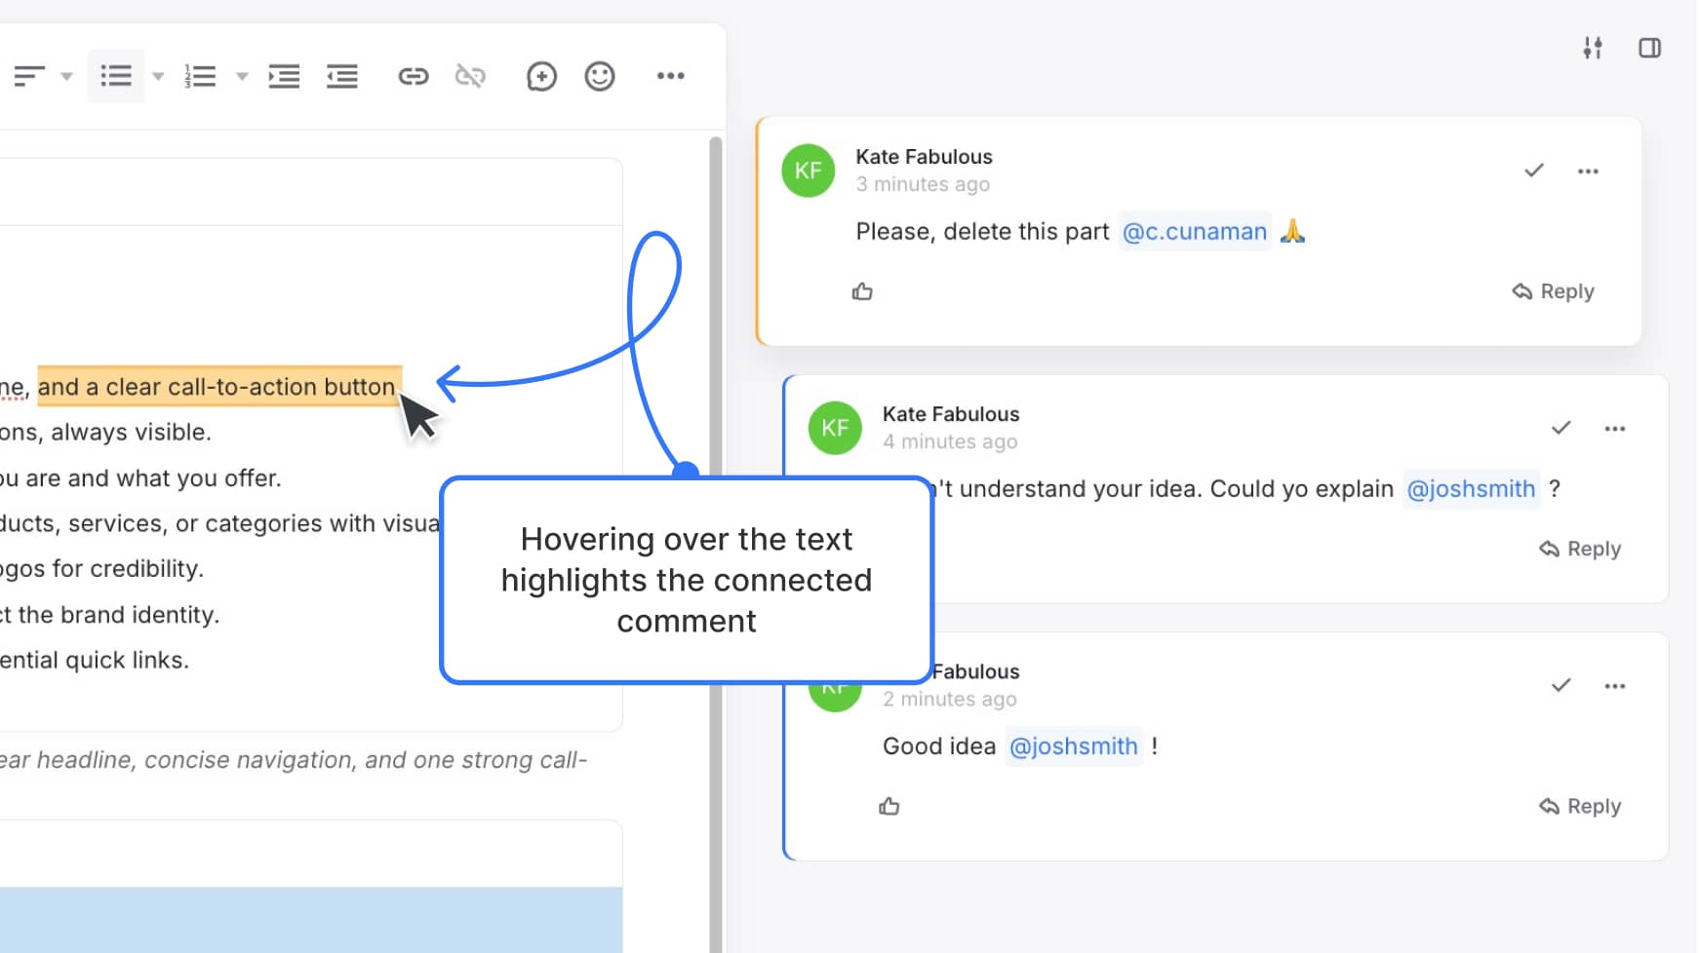Insert a link with the link icon
This screenshot has width=1699, height=953.
pos(414,76)
